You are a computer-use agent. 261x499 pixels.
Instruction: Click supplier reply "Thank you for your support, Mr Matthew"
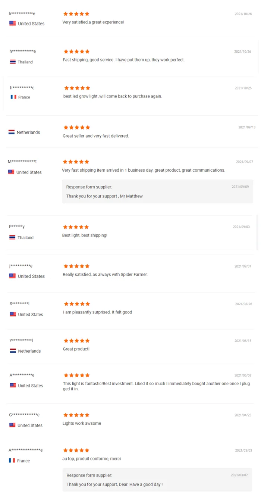(x=104, y=196)
